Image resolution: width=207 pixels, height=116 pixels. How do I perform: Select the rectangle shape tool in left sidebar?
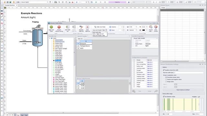coord(2,33)
